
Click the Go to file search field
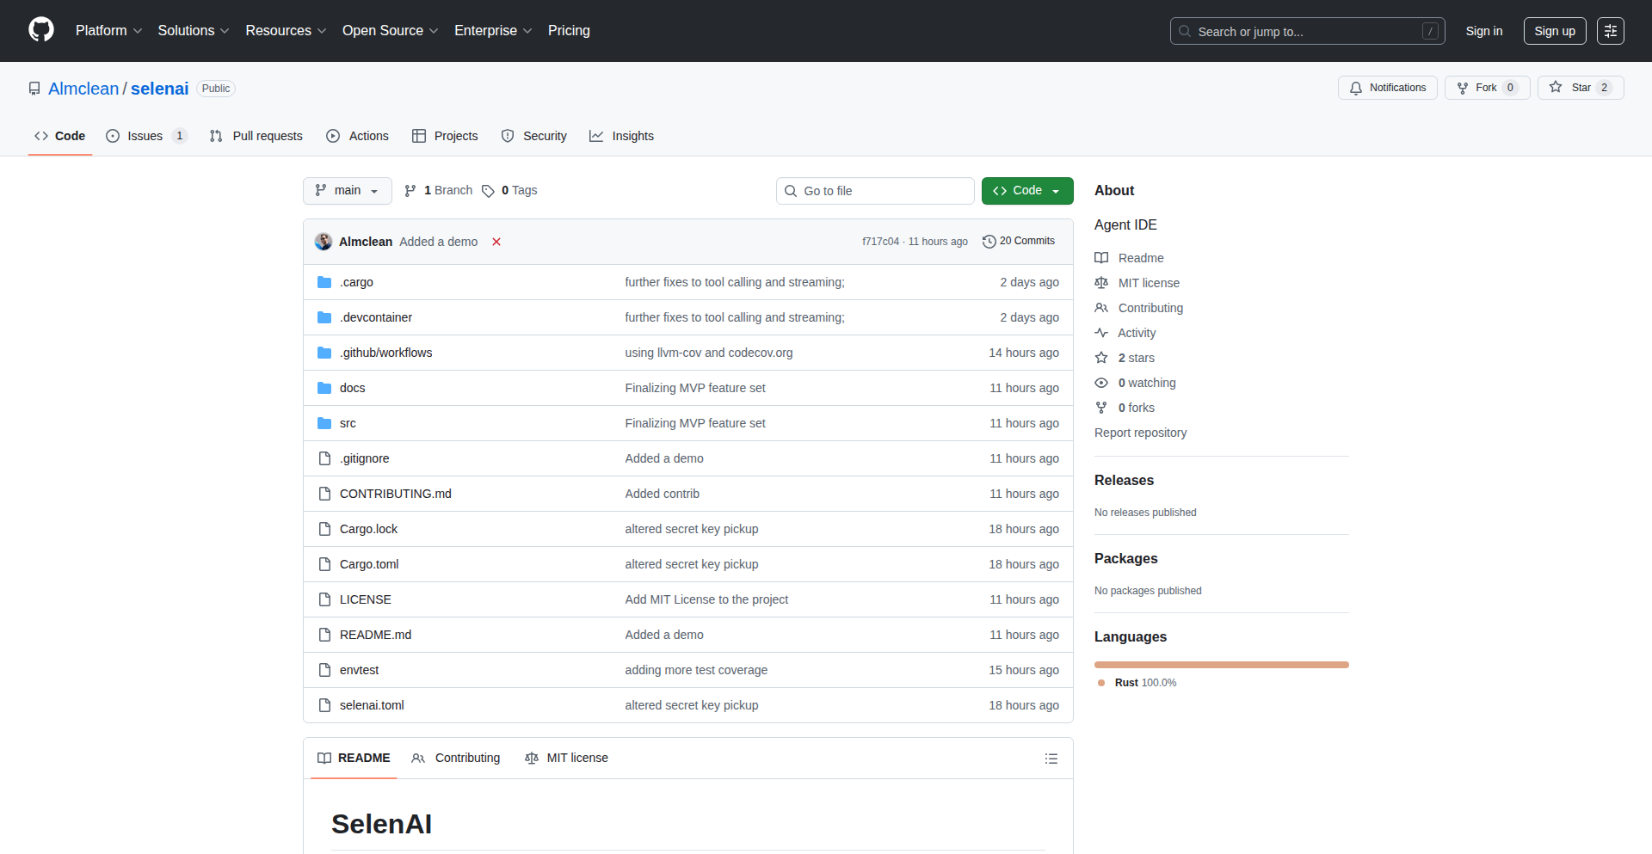coord(875,191)
